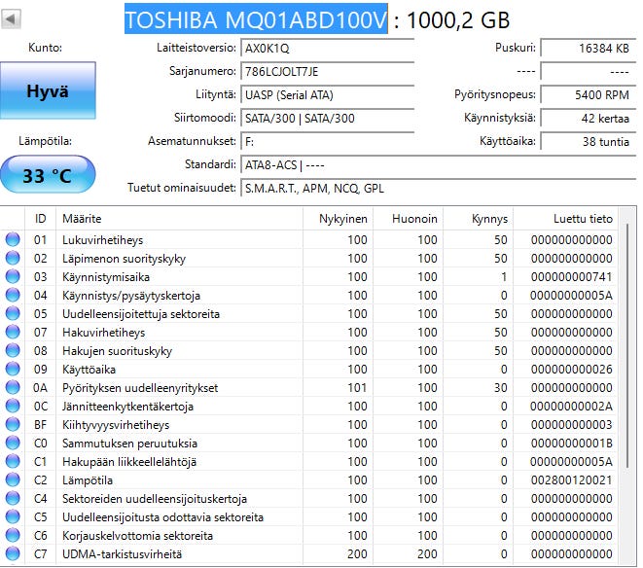Image resolution: width=643 pixels, height=568 pixels.
Task: Select the Läpimenon suorityskyky attribute name
Action: 124,259
